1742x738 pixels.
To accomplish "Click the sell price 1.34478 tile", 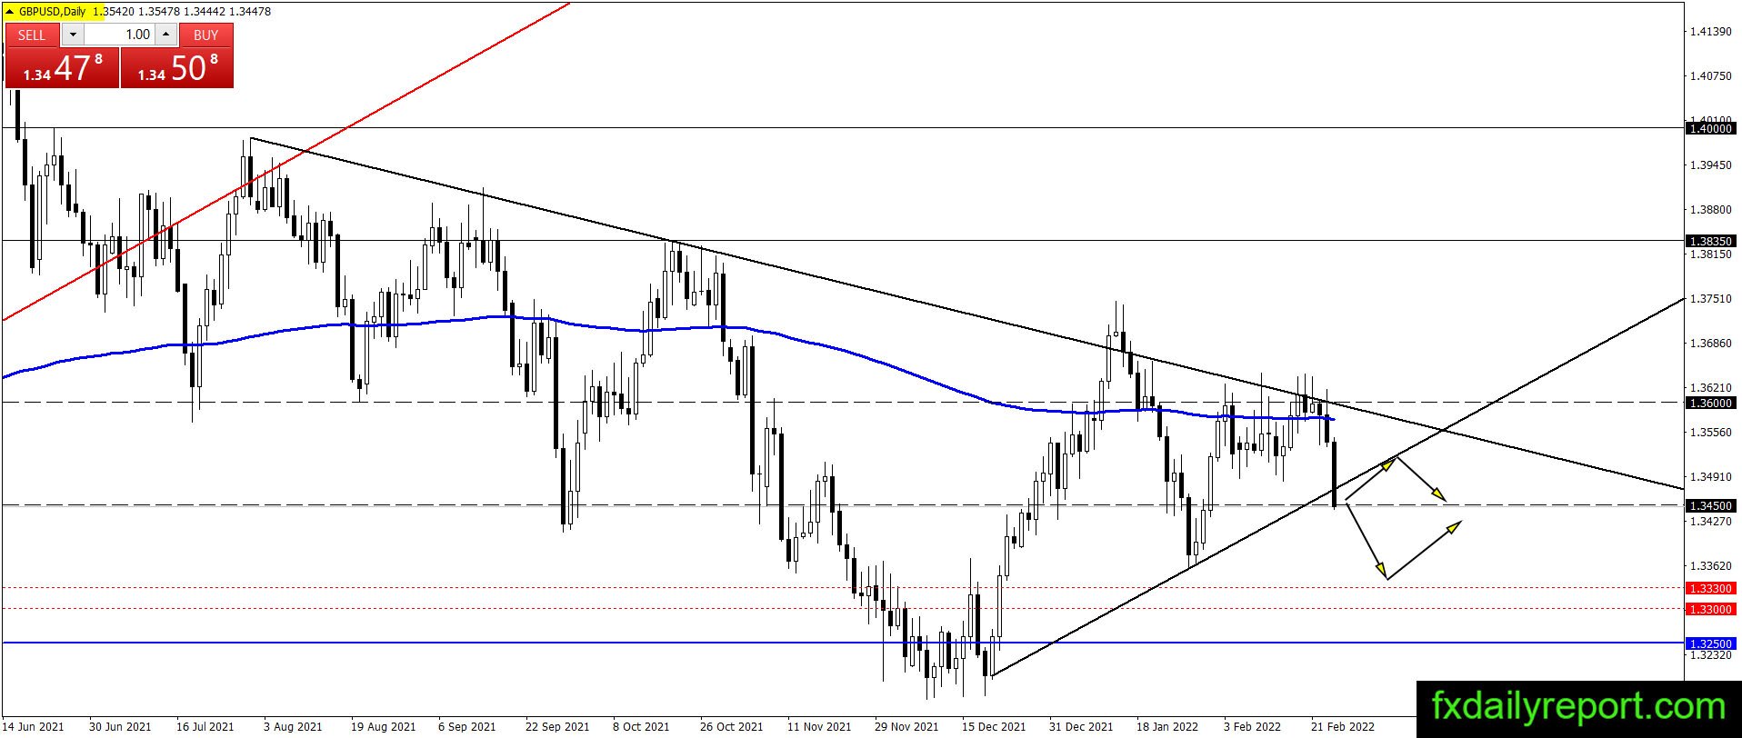I will tap(62, 68).
